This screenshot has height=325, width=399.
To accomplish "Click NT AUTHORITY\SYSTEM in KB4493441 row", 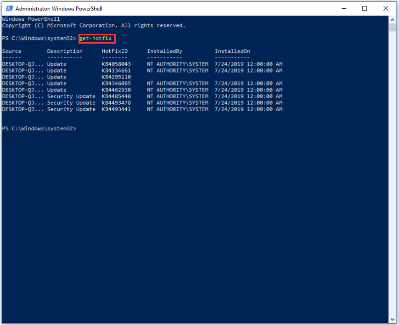I will click(x=178, y=109).
